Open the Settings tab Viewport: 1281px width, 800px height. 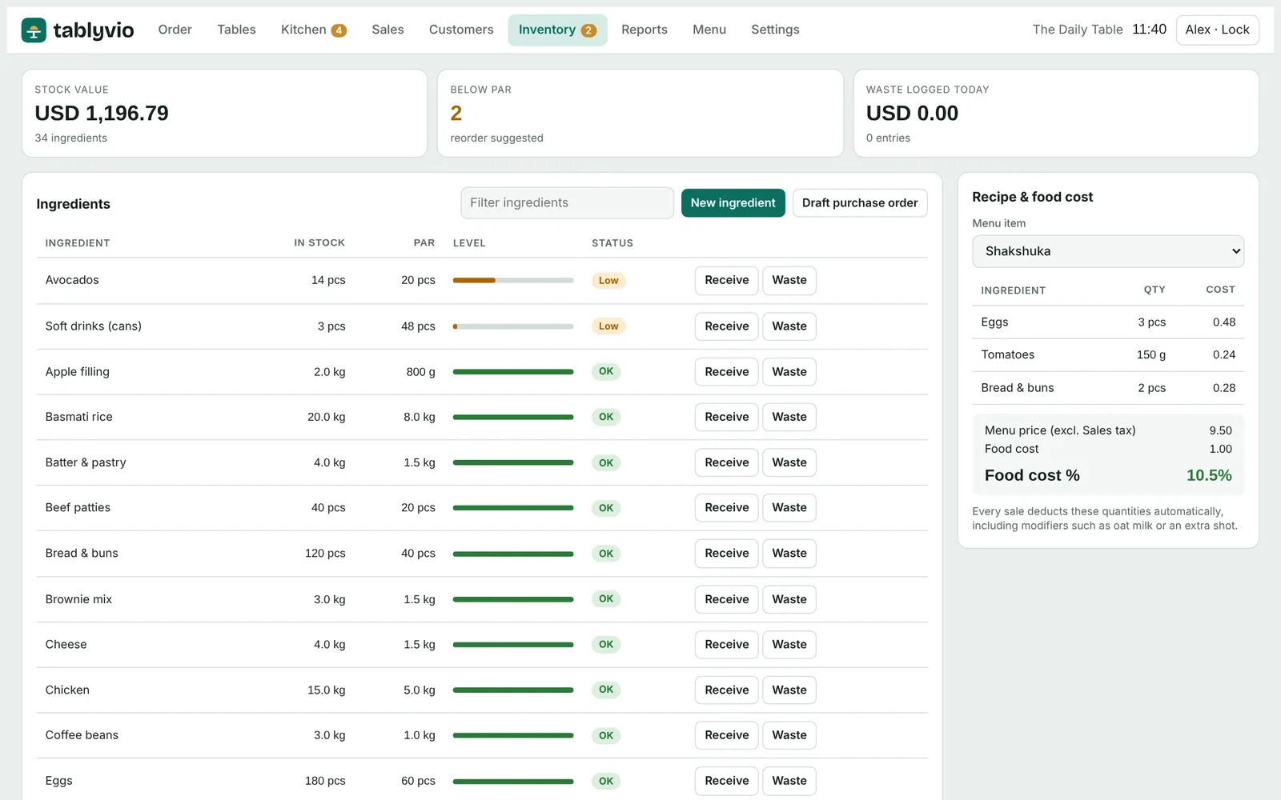(775, 30)
